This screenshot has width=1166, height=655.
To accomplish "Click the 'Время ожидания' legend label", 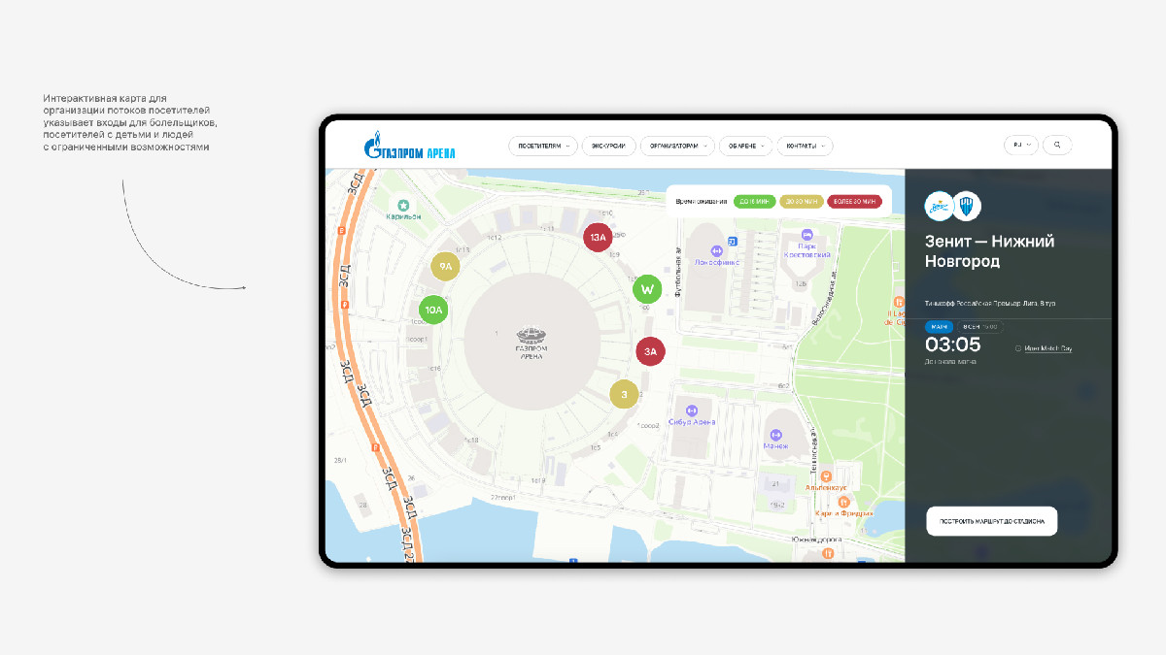I will [703, 201].
